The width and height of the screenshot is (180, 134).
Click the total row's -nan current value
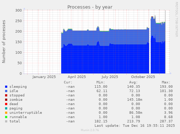pos(70,121)
